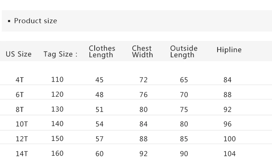The height and width of the screenshot is (163, 272).
Task: Click the US Size column header
Action: (18, 54)
